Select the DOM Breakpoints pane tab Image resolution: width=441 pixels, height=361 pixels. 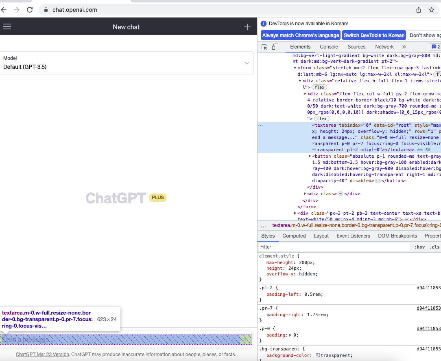(397, 236)
